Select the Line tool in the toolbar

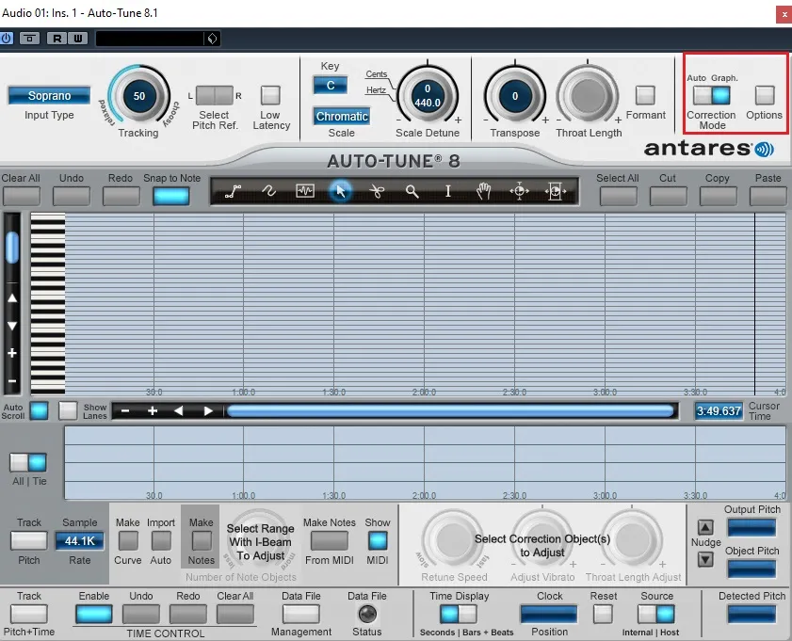click(x=234, y=191)
